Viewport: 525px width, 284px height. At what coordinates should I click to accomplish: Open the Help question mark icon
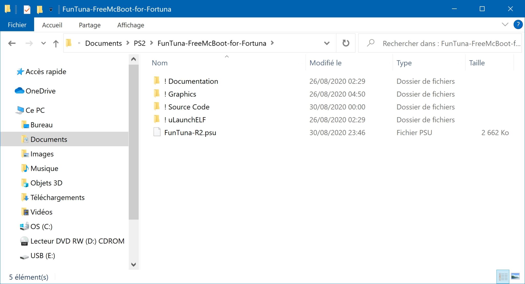point(518,25)
